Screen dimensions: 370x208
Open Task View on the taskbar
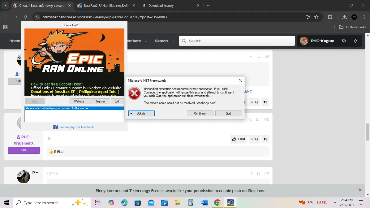pos(97,203)
